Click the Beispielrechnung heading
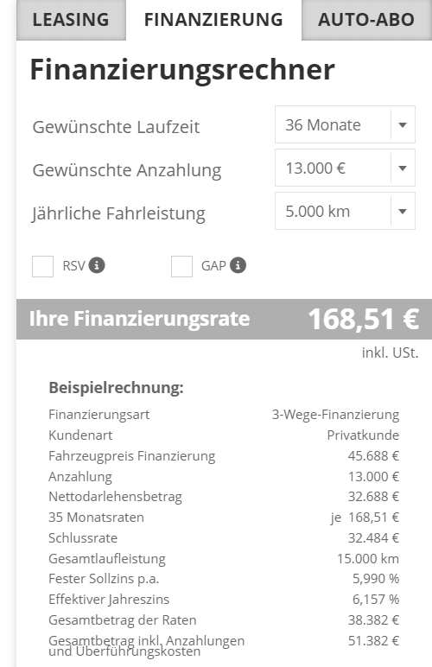The image size is (432, 667). point(116,388)
